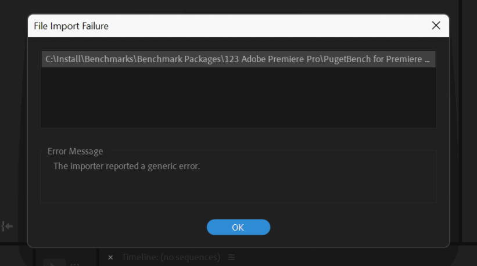Screen dimensions: 477x266
Task: Switch to the Timeline (no sequences) tab
Action: click(x=171, y=257)
